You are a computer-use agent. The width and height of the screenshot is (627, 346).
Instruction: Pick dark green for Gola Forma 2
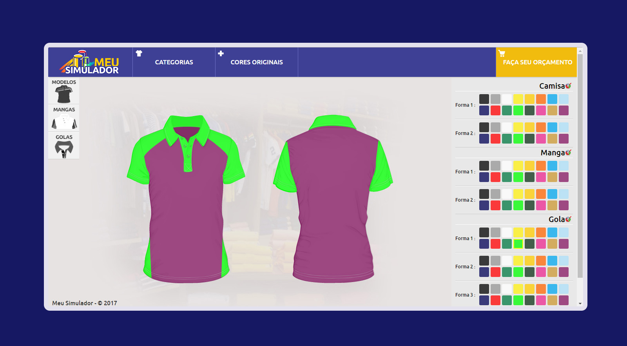click(x=529, y=272)
